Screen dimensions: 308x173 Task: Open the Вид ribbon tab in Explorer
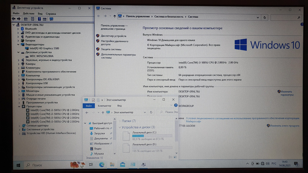[120, 106]
